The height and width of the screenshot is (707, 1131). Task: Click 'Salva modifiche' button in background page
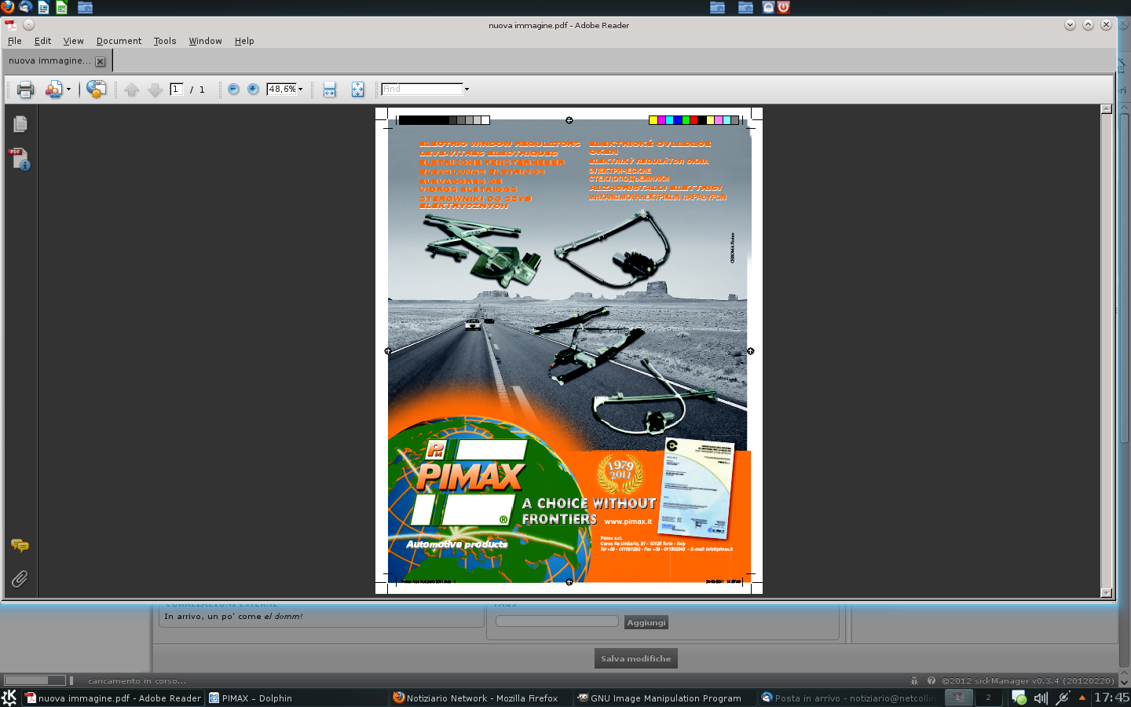pyautogui.click(x=636, y=658)
